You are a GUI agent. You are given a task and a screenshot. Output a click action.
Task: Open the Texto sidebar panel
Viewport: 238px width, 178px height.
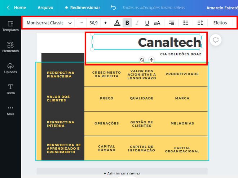pos(10,89)
